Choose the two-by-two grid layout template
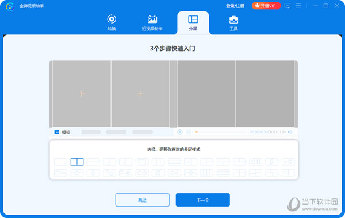Viewport: 345px width, 218px height. 239,173
